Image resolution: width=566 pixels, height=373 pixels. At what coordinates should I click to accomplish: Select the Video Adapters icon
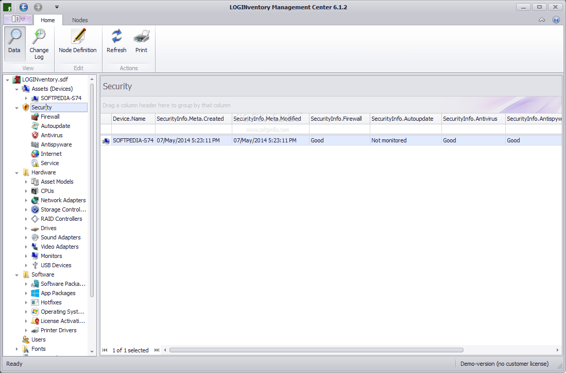pyautogui.click(x=35, y=247)
